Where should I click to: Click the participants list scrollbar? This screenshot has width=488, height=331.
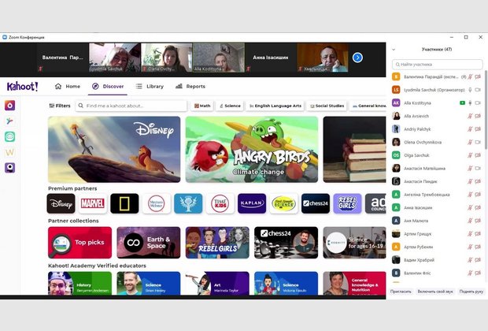point(486,109)
